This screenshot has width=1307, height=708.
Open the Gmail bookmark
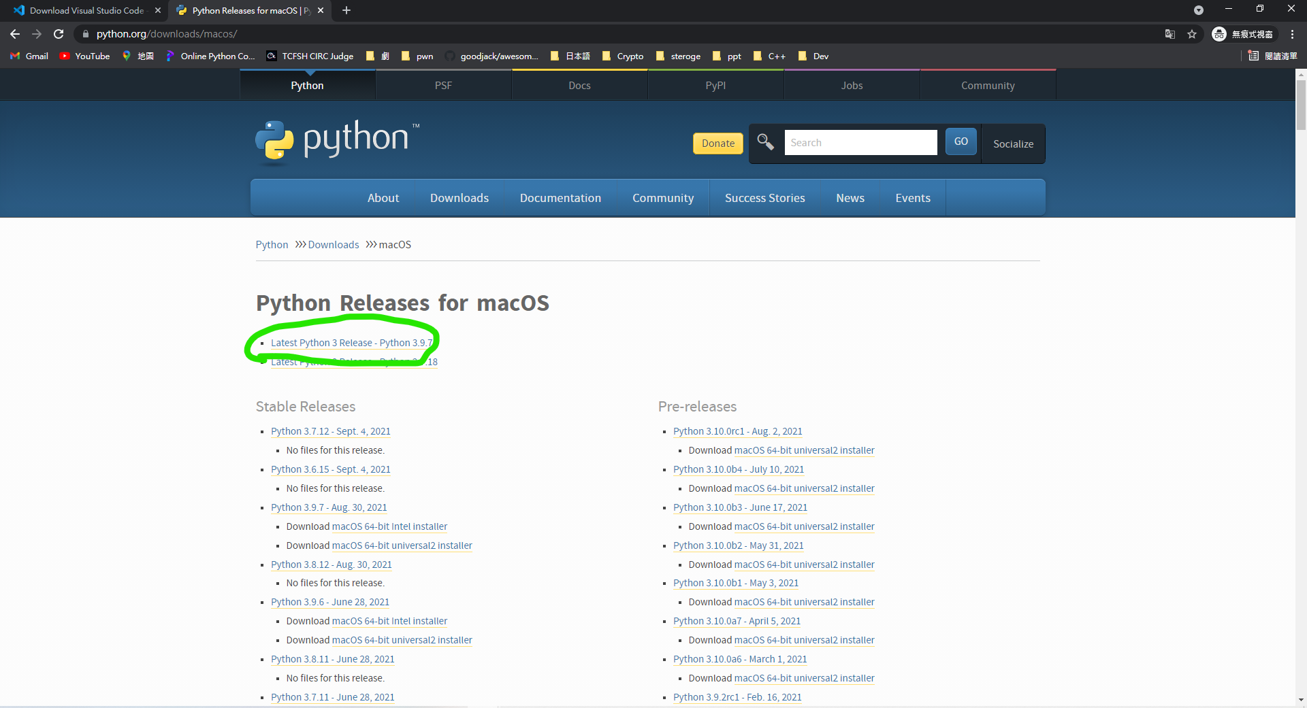29,56
